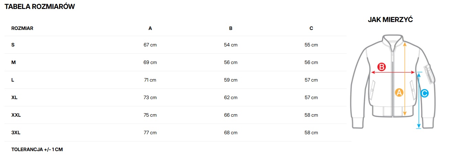This screenshot has width=457, height=158.
Task: Click the TABELA ROZMIARÓW heading
Action: (40, 7)
